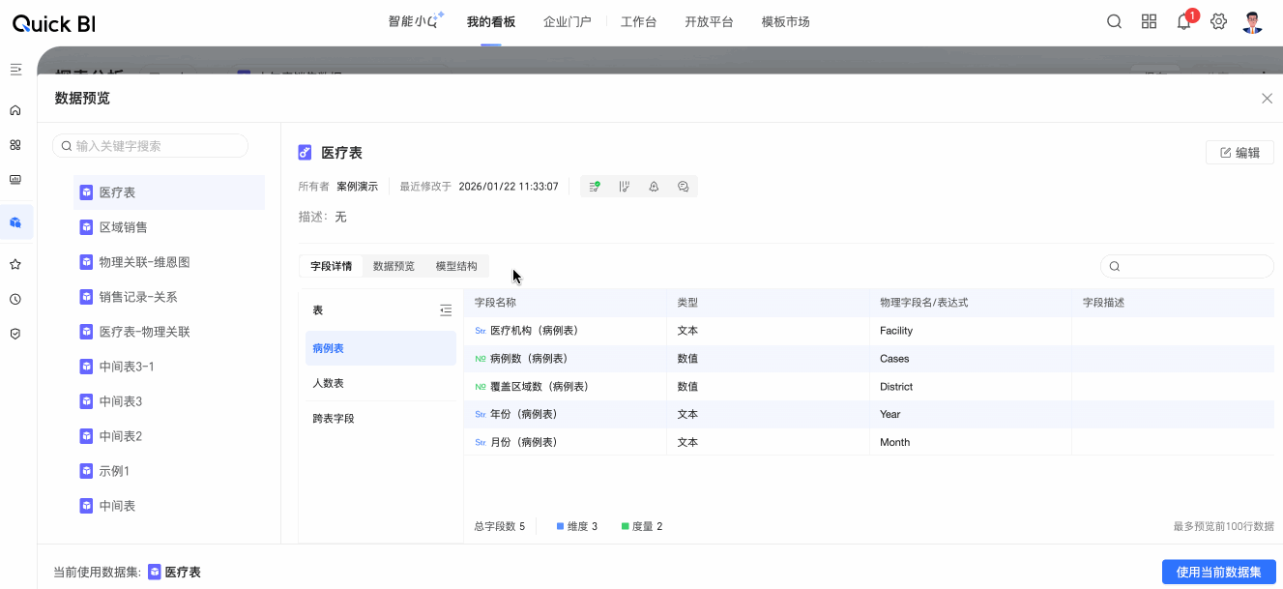Select 跨表字段 in the table list
This screenshot has height=589, width=1283.
click(333, 419)
